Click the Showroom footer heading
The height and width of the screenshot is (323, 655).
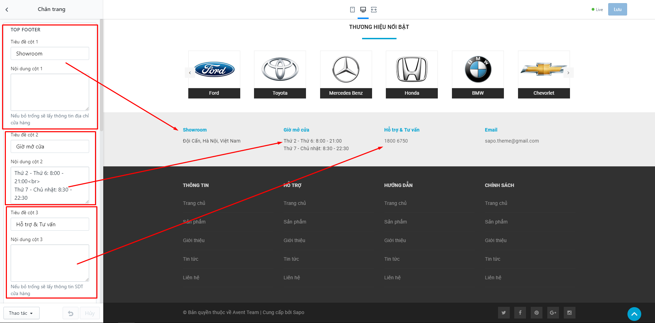(195, 130)
